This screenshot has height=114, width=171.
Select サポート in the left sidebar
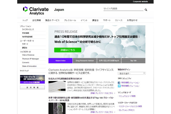(25, 44)
